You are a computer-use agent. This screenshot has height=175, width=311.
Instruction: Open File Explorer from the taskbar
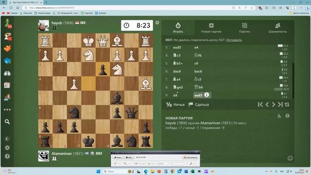coord(152,171)
